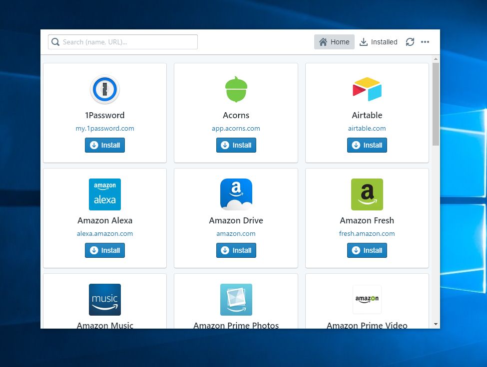Click the 1Password title text
The width and height of the screenshot is (487, 367).
coord(105,115)
